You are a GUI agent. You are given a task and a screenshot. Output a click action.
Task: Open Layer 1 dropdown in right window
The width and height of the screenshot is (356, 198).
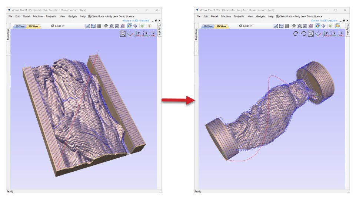[246, 26]
